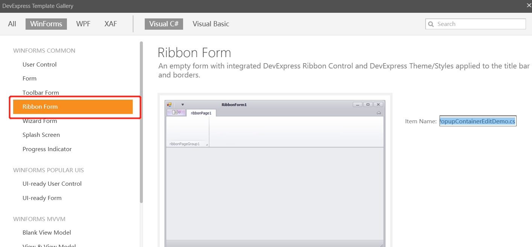The width and height of the screenshot is (532, 247).
Task: Switch to the XAF tab
Action: coord(110,24)
